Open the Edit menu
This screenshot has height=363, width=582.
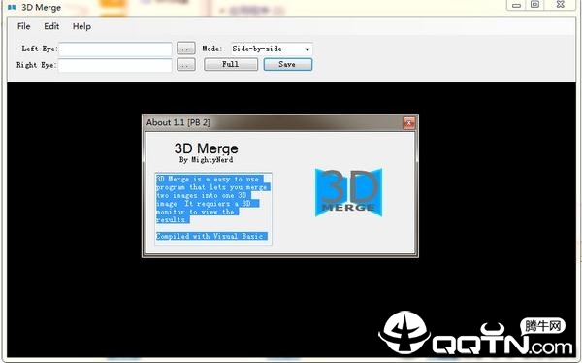51,26
